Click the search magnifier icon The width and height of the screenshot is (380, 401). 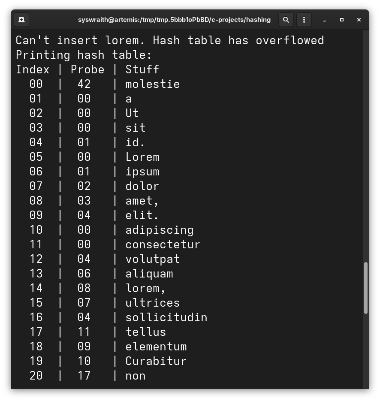point(286,20)
